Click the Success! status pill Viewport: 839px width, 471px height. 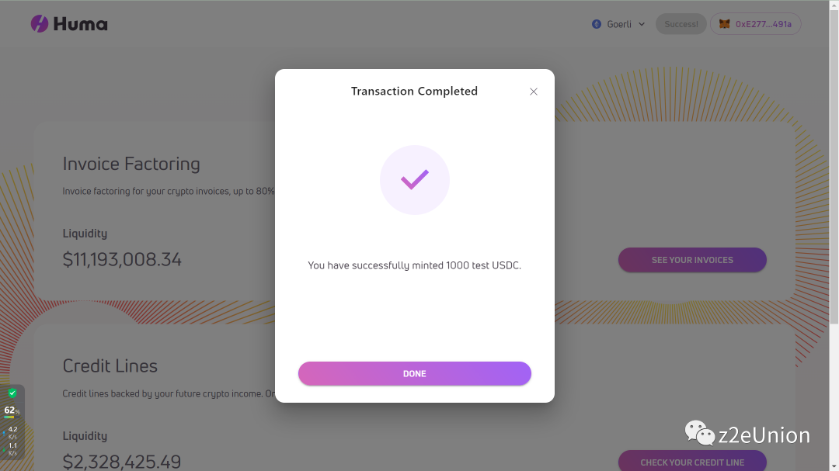point(681,24)
